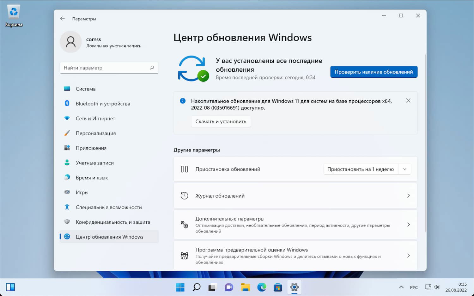474x296 pixels.
Task: Click the Personalization brush icon
Action: [x=67, y=133]
